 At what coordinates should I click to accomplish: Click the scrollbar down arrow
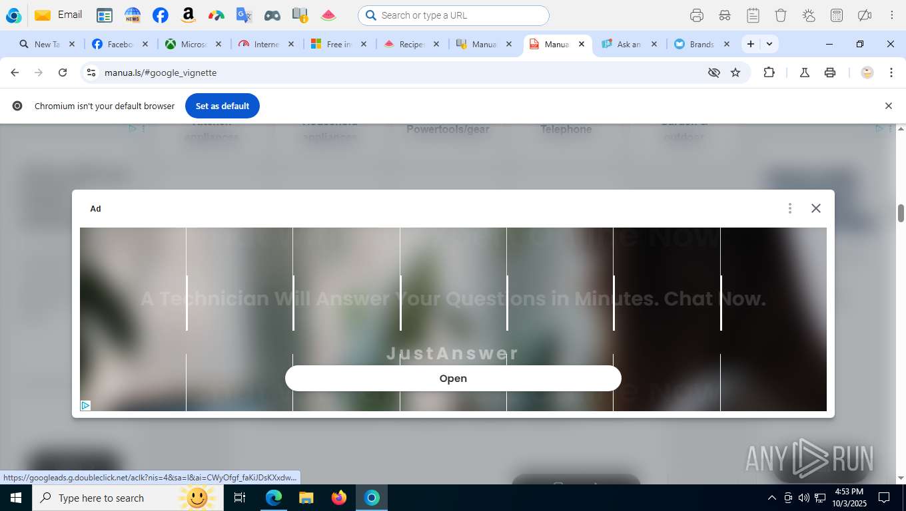(901, 478)
